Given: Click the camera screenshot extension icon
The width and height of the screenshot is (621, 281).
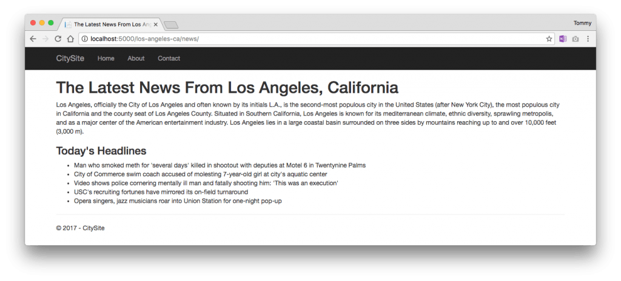Looking at the screenshot, I should [x=576, y=39].
